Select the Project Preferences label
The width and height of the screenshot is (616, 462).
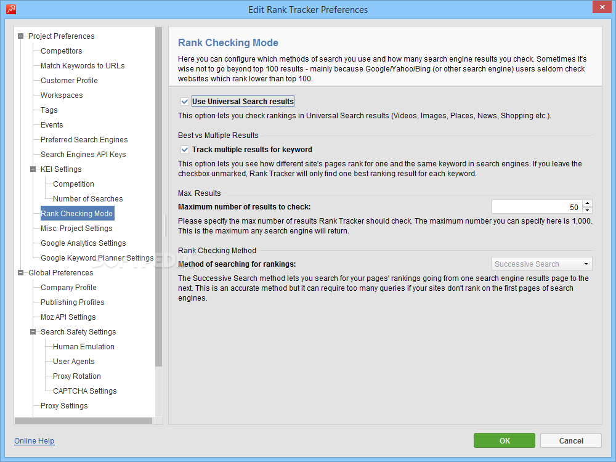coord(61,36)
